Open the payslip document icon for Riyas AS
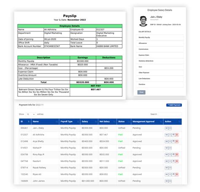This screenshot has width=200, height=192. click(170, 174)
